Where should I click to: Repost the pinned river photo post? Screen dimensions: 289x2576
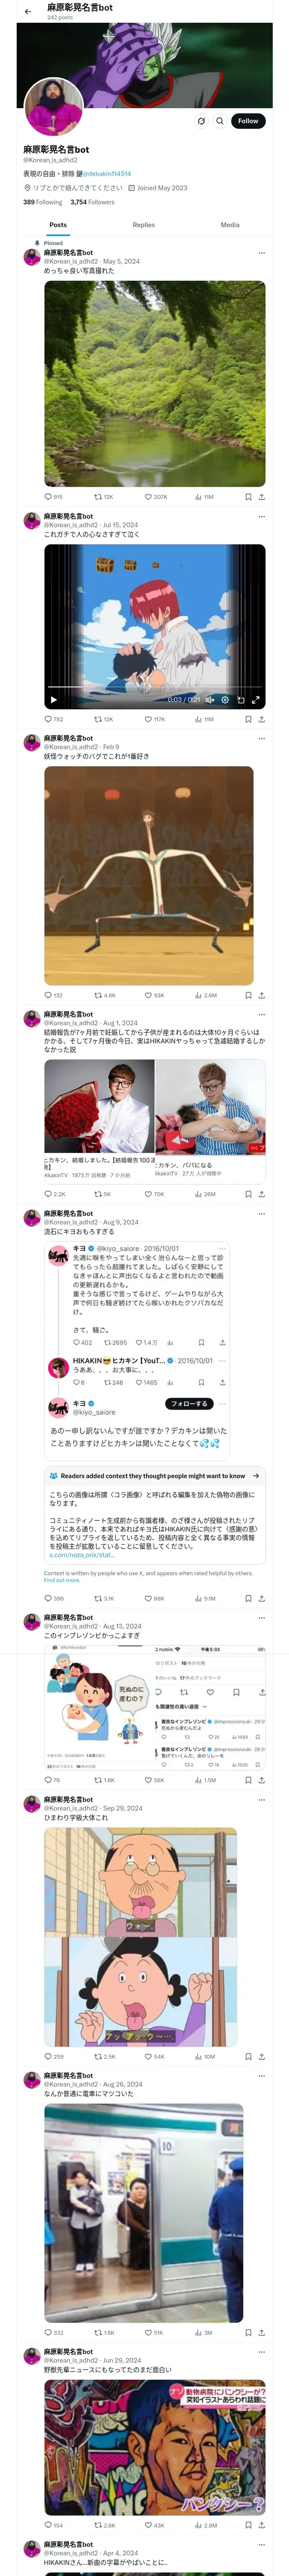(x=104, y=497)
